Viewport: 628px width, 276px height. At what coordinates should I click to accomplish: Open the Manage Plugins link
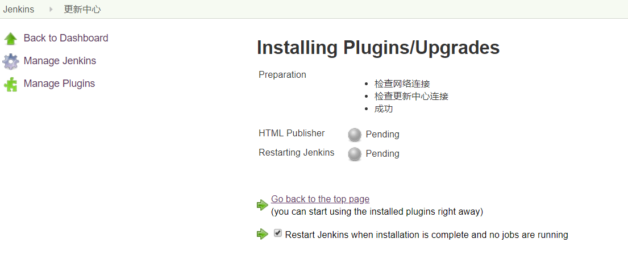(x=59, y=83)
